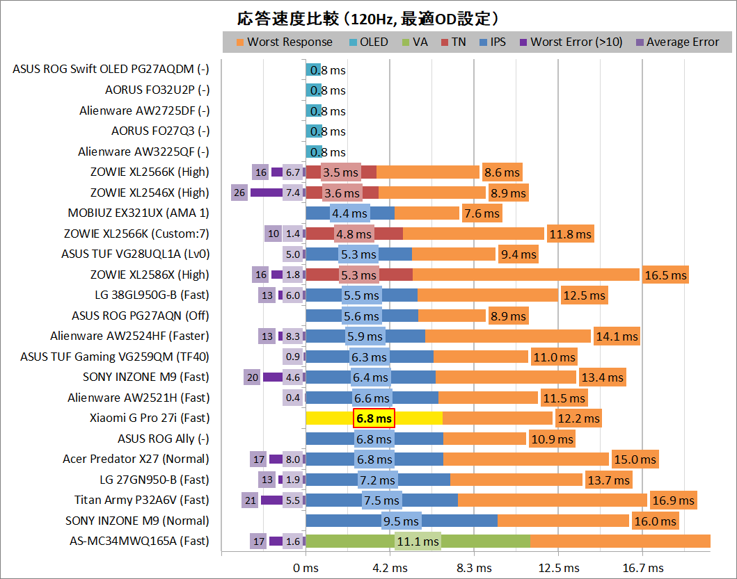
Task: Select label ASUS ROG PG27AQN (Off)
Action: click(140, 316)
